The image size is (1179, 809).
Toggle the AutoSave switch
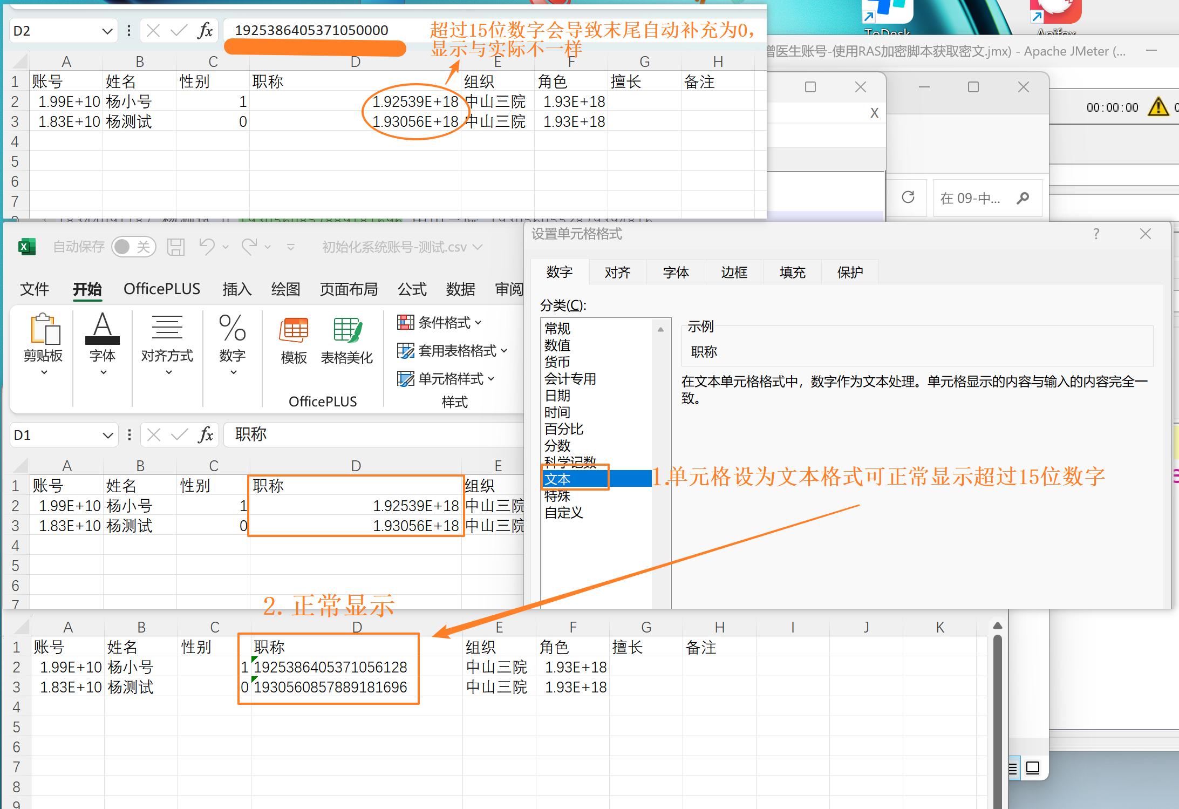[133, 247]
